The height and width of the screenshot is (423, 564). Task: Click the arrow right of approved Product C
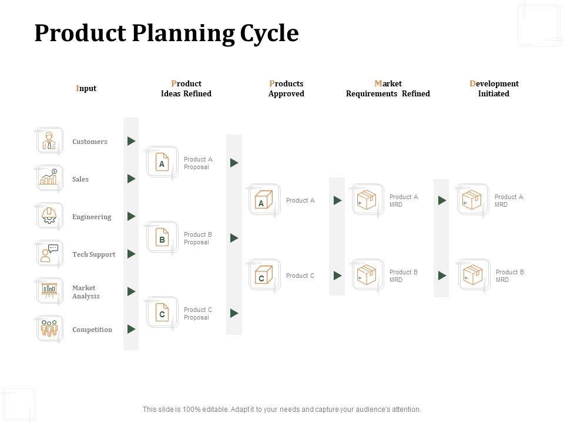tap(338, 276)
